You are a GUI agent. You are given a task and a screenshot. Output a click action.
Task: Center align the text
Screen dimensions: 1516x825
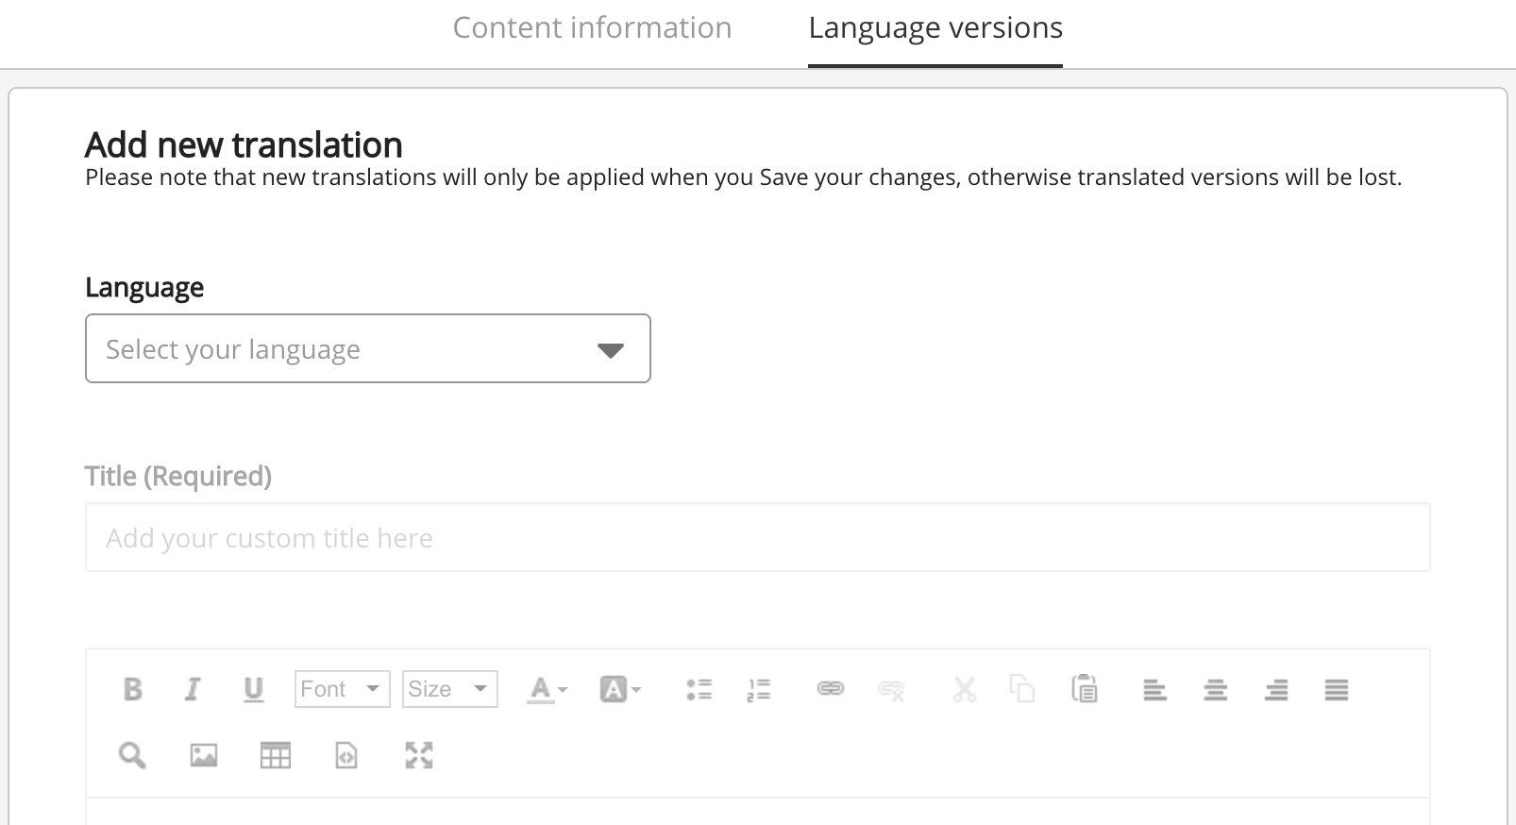1215,690
